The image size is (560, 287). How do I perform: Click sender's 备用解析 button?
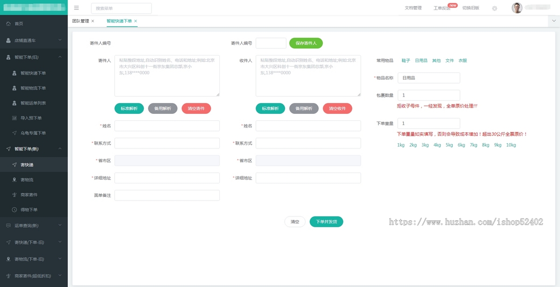click(163, 108)
